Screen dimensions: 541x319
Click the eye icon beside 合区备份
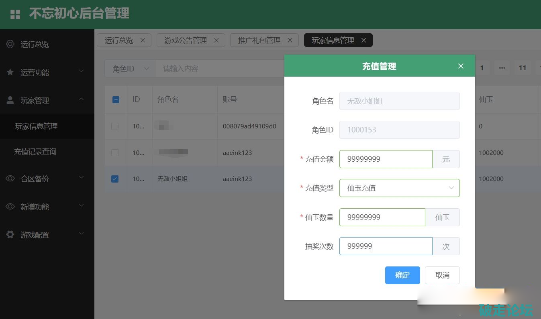tap(10, 179)
